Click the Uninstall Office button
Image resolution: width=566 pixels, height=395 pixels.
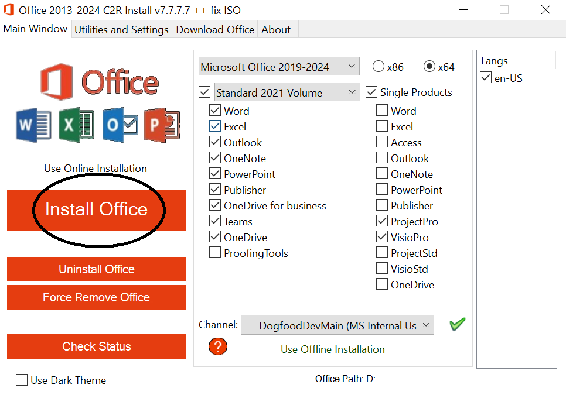point(96,269)
